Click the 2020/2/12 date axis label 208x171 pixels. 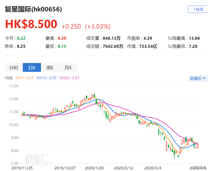click(123, 168)
